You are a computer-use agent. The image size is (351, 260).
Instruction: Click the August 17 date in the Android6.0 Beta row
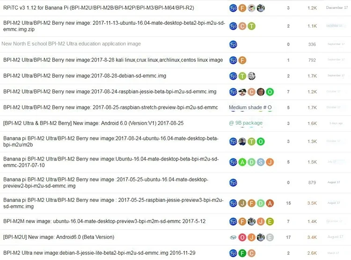click(x=335, y=237)
